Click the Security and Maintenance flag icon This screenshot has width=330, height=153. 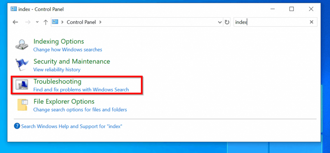22,65
